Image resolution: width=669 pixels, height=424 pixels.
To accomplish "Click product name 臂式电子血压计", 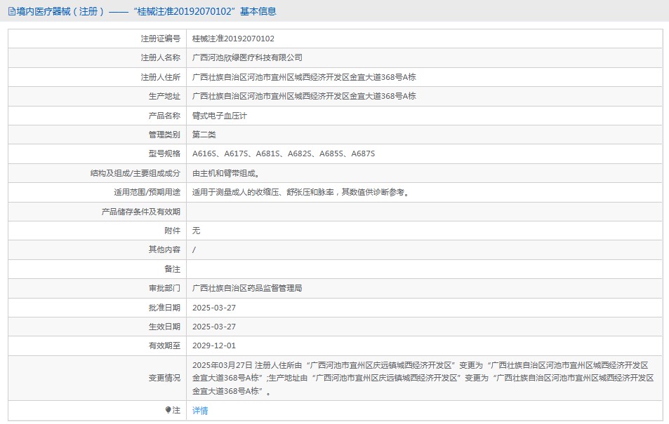I will coord(219,116).
